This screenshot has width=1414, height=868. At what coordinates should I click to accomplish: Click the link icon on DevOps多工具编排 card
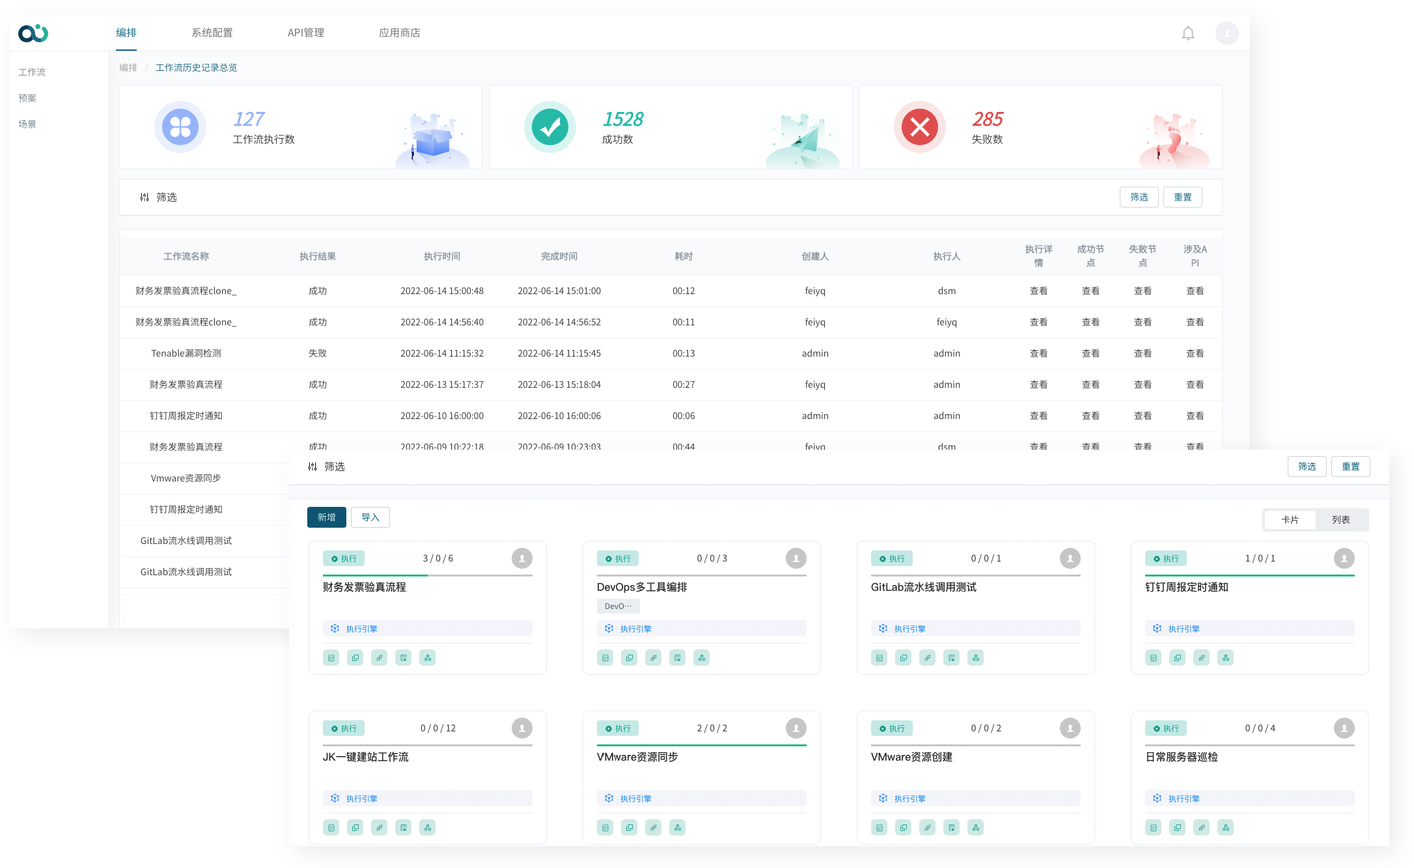click(x=653, y=658)
